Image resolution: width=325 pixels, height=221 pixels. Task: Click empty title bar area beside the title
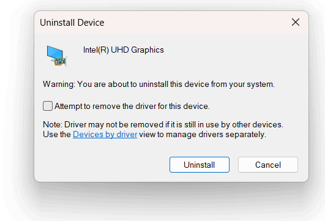tap(197, 23)
